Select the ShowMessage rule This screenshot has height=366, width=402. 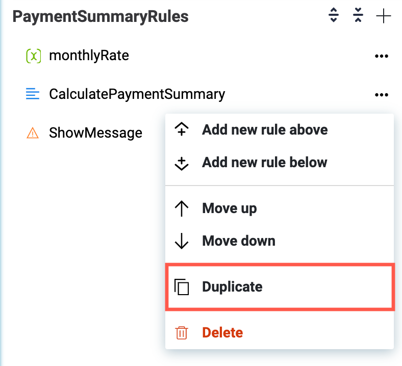point(95,133)
